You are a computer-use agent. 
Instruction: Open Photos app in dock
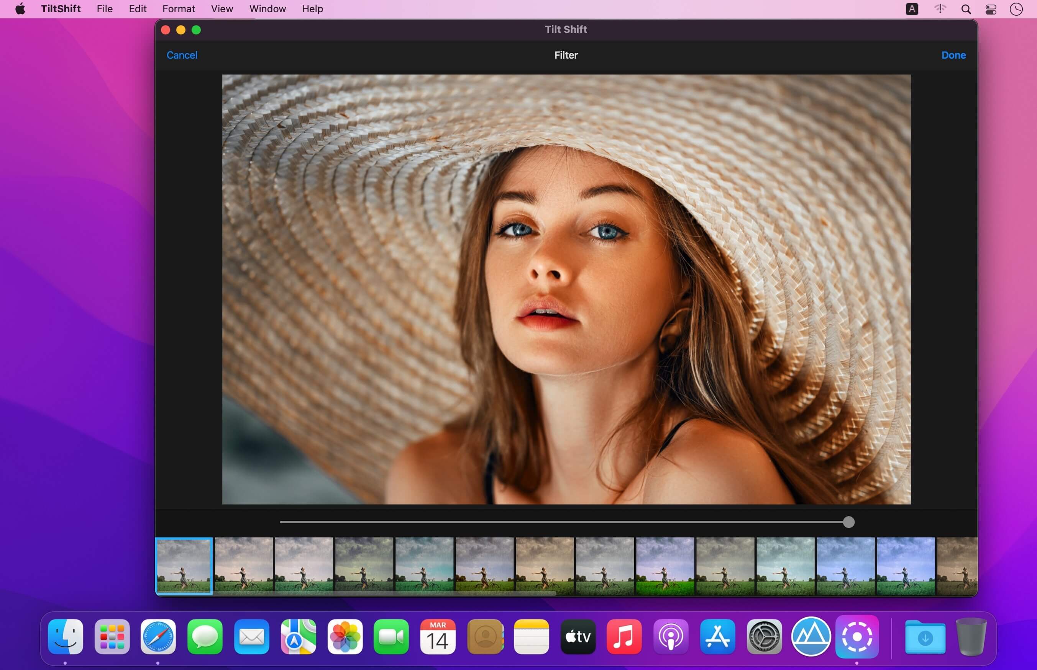(345, 636)
